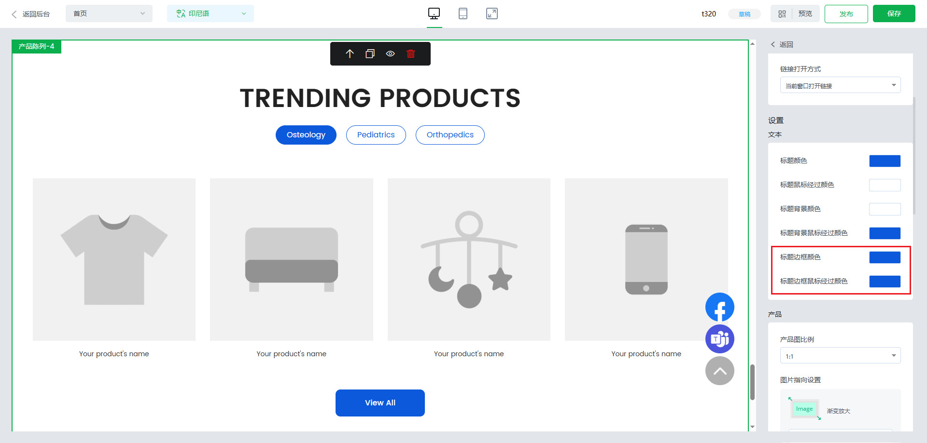This screenshot has width=927, height=443.
Task: Open the 标题颜色 color swatch
Action: coord(885,161)
